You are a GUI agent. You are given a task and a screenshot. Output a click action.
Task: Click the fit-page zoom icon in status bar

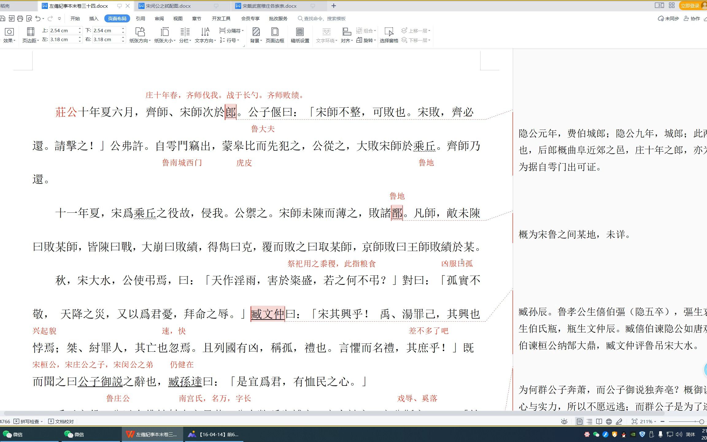click(634, 421)
